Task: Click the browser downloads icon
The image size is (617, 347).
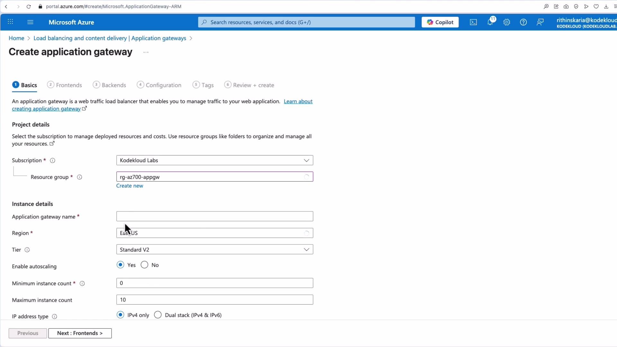Action: [606, 6]
